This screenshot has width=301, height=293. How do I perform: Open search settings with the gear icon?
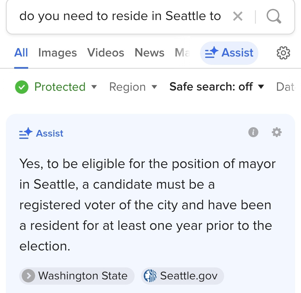click(x=283, y=53)
